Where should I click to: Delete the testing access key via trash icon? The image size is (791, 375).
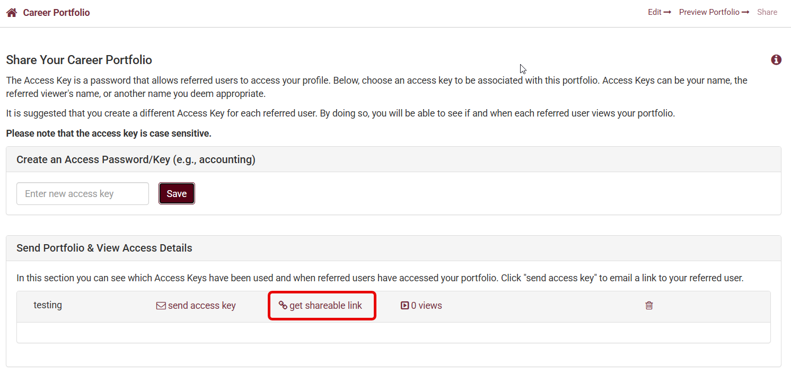pos(649,306)
